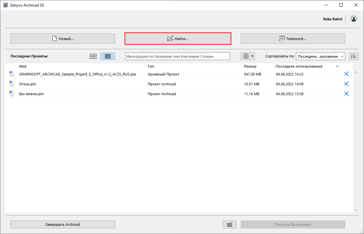Select GRAPHISOFT_ARCHICAD_Sample_Project_S_Office file row
364x234 pixels.
pos(179,74)
